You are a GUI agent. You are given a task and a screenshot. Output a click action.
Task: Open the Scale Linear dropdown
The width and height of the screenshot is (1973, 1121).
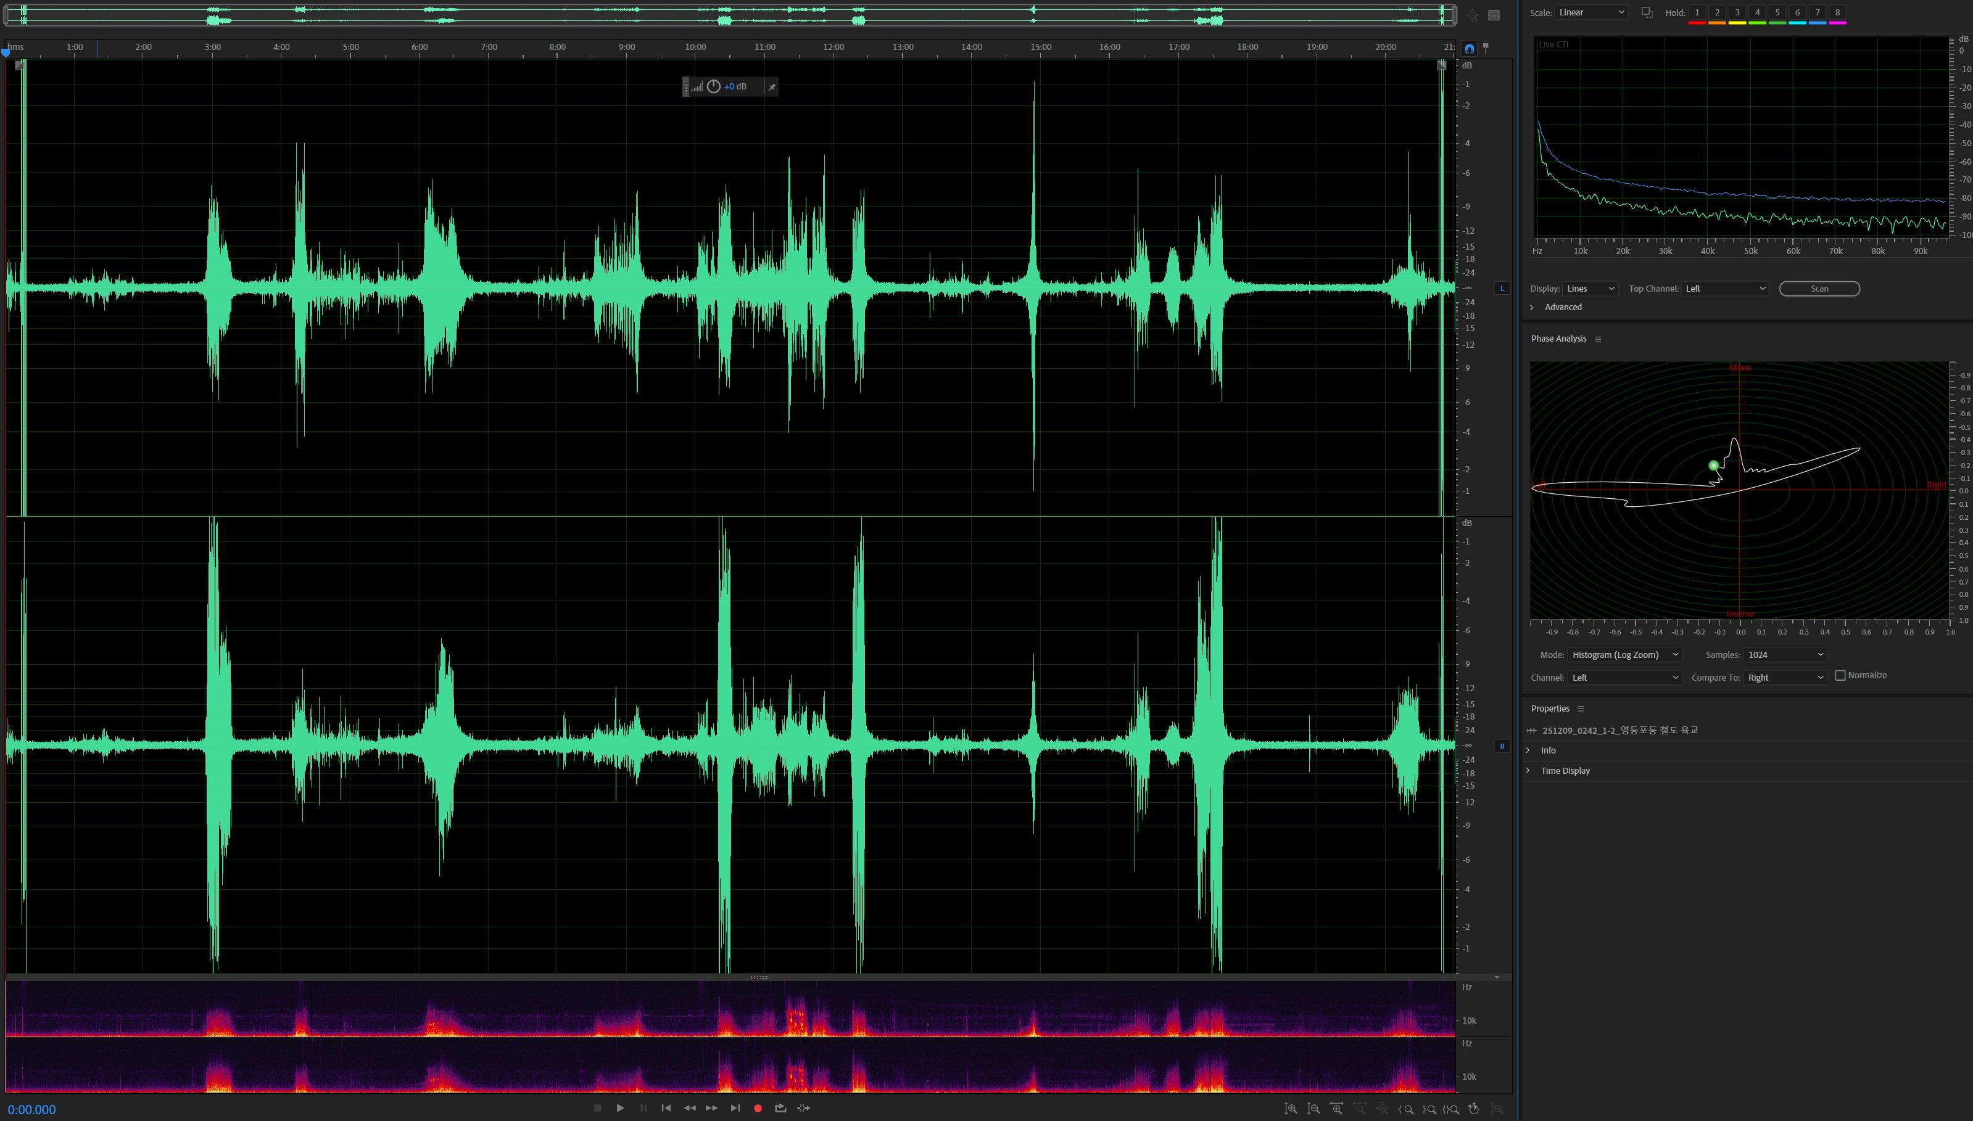(x=1591, y=12)
